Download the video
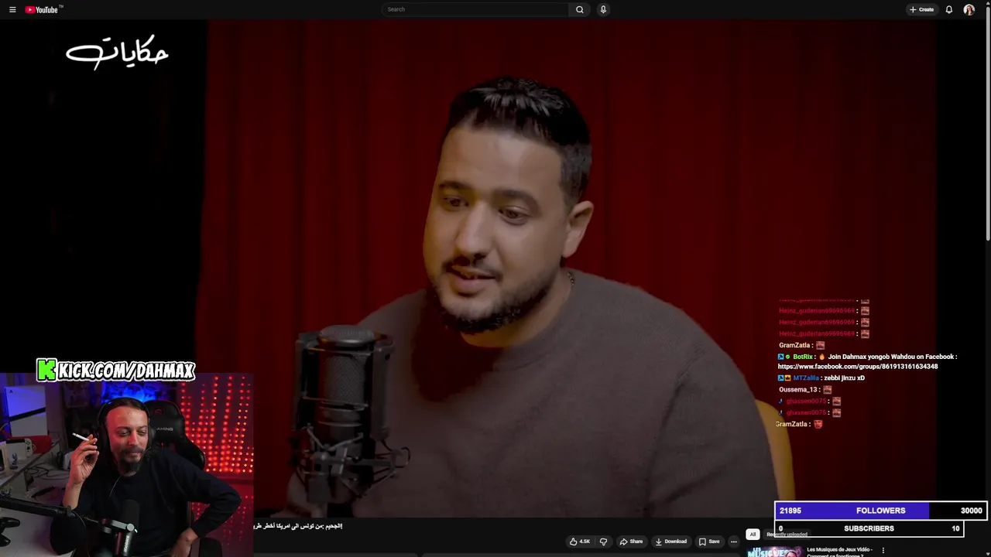The width and height of the screenshot is (991, 557). (x=670, y=542)
